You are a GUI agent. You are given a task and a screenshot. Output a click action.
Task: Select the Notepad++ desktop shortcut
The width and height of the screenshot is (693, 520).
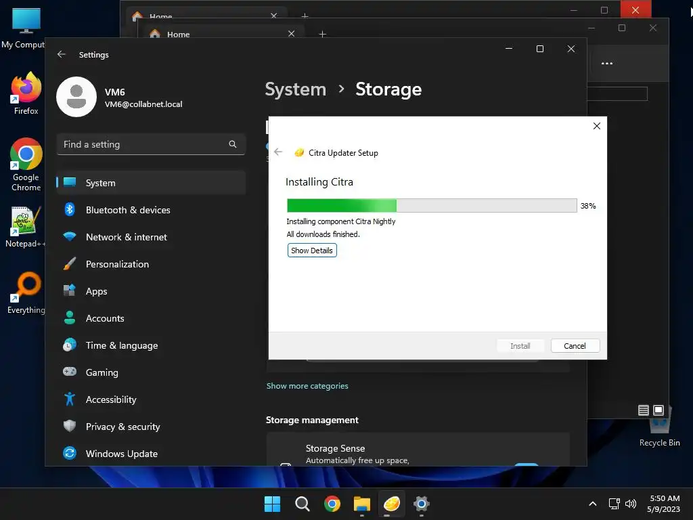click(25, 227)
